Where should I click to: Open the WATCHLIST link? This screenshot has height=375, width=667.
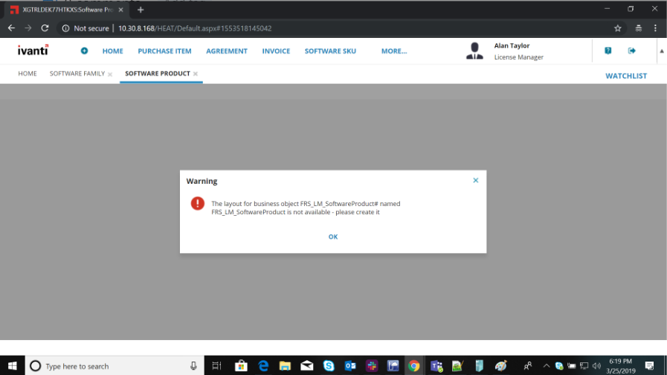coord(625,76)
